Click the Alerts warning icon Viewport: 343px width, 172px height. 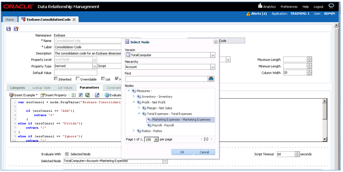248,14
